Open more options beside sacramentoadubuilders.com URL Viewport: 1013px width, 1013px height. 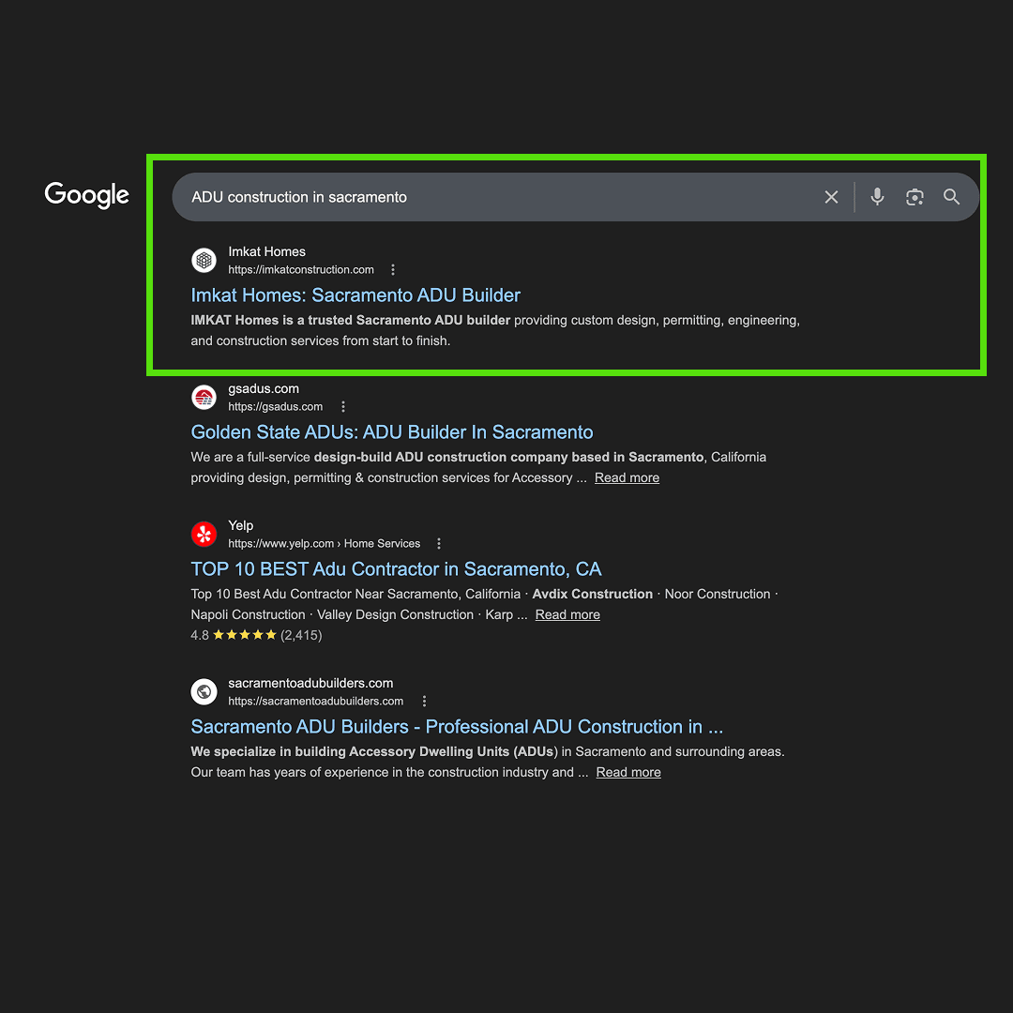click(x=425, y=701)
